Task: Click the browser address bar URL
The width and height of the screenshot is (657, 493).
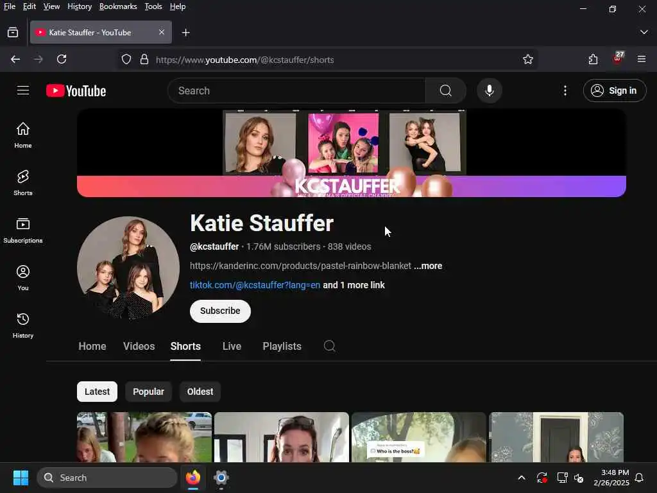Action: pos(245,60)
